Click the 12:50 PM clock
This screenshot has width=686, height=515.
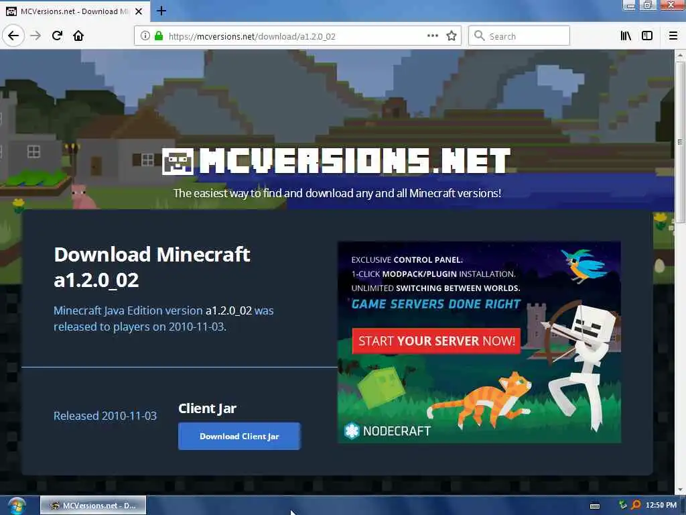click(x=661, y=506)
